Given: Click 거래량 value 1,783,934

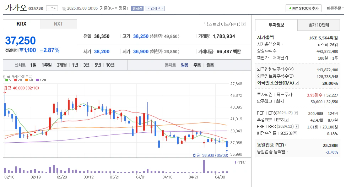Looking at the screenshot, I should tap(224, 36).
